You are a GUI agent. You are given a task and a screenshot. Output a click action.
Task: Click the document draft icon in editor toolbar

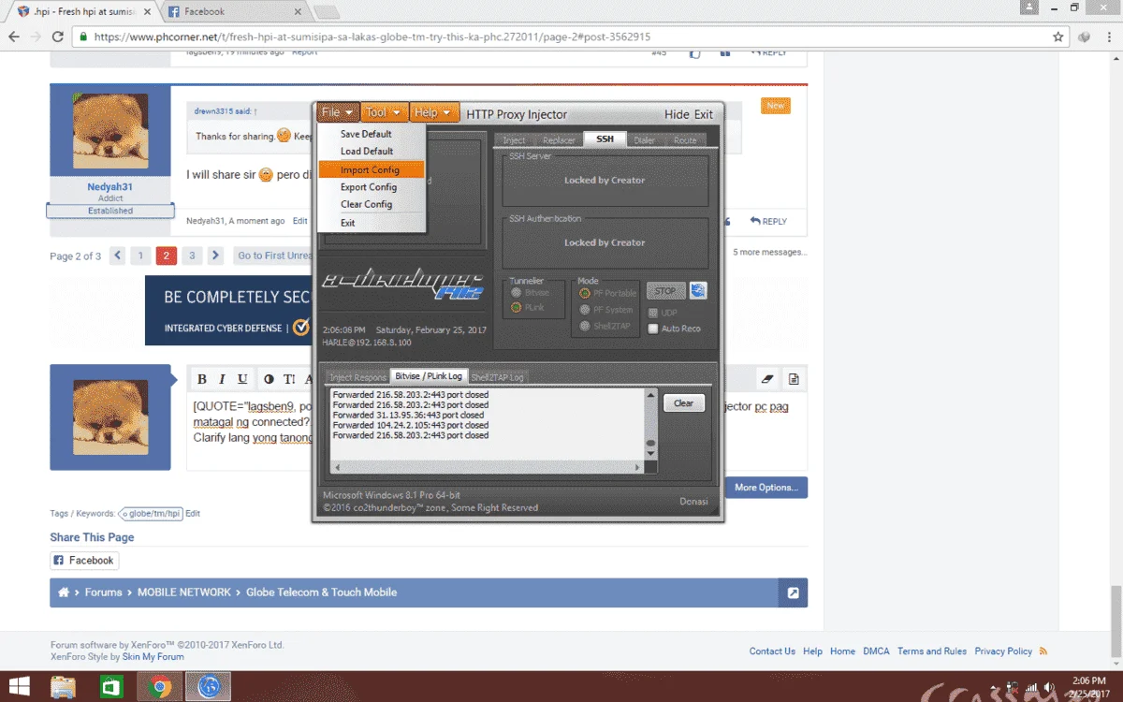click(794, 379)
